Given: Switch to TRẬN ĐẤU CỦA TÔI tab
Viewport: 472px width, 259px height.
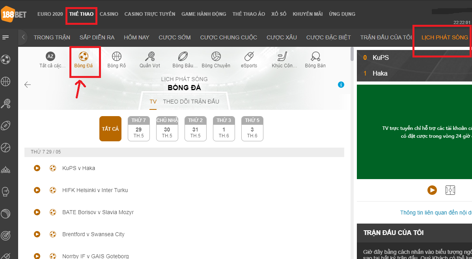Looking at the screenshot, I should point(386,37).
